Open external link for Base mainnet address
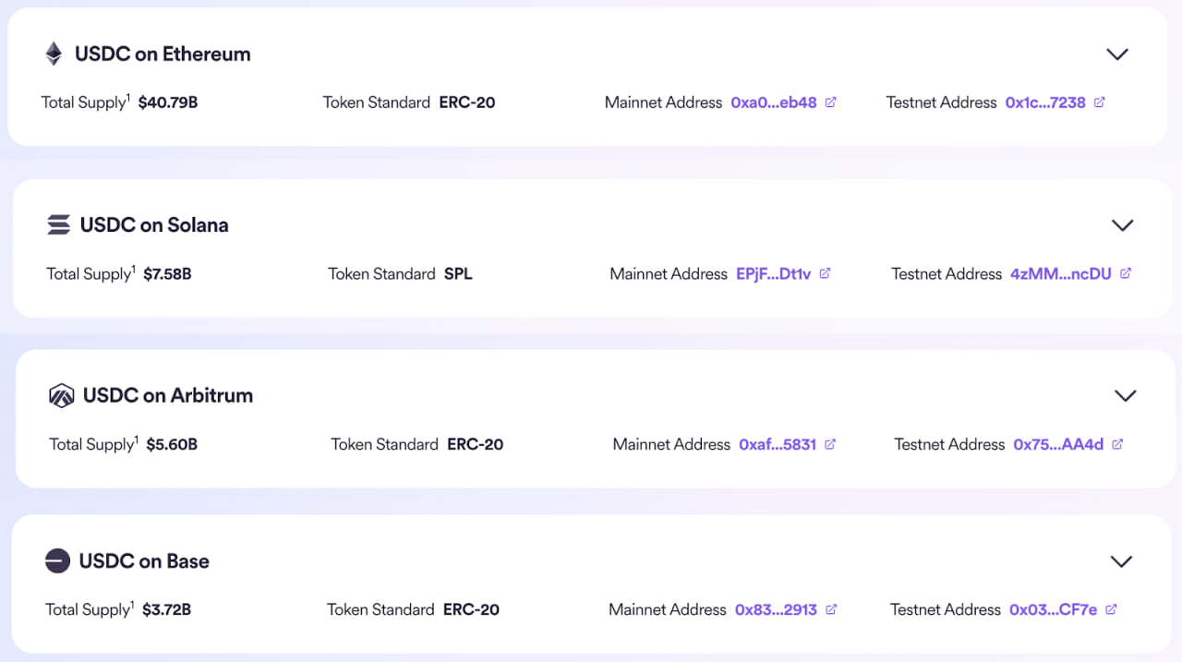Screen dimensions: 1182x662 click(x=830, y=609)
